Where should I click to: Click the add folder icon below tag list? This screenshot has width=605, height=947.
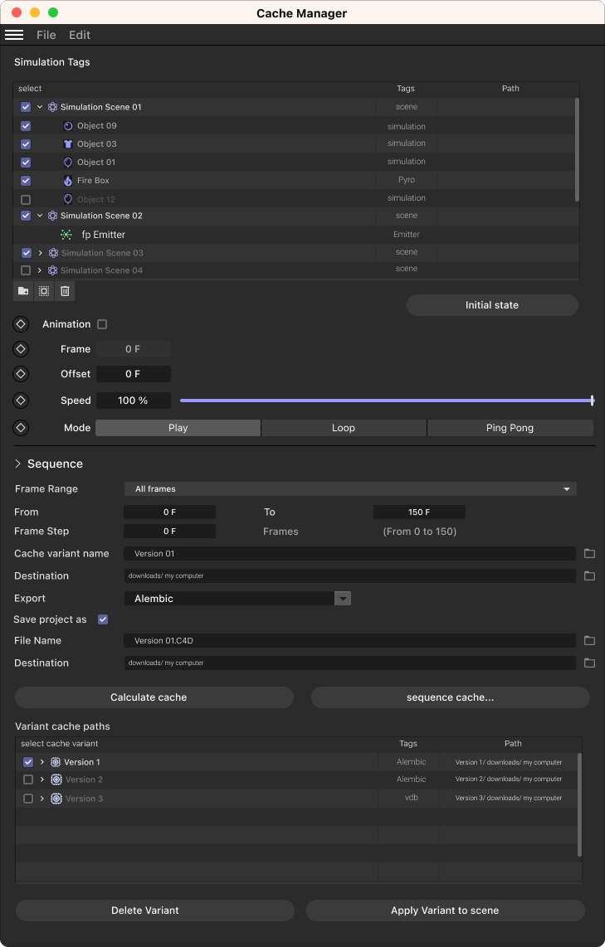click(23, 291)
